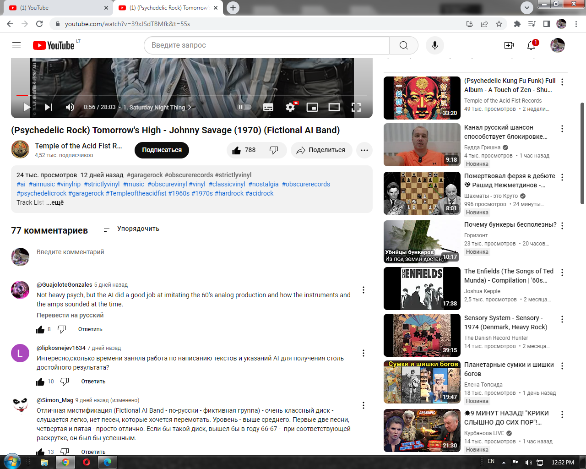This screenshot has height=469, width=586.
Task: Open the 'Упорядочить' comment sort dropdown
Action: point(131,229)
